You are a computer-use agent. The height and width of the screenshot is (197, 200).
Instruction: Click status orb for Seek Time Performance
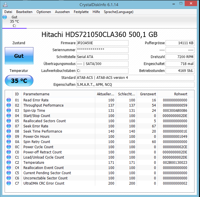(x=9, y=131)
